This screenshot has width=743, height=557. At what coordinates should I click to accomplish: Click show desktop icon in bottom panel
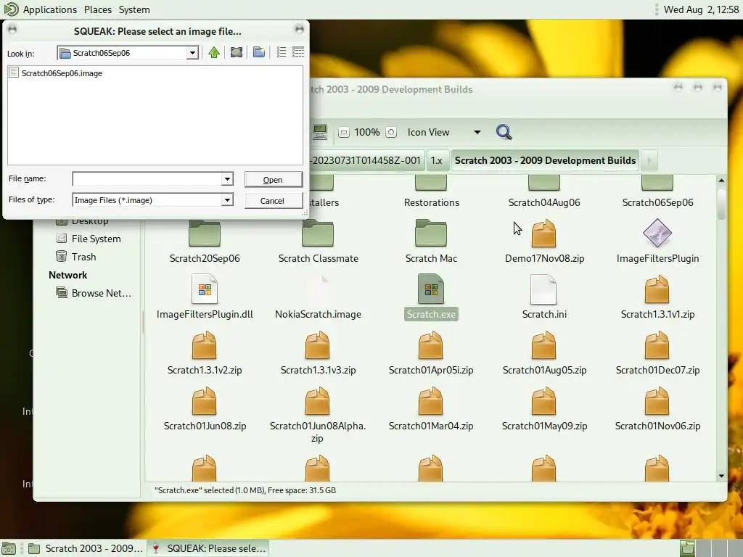9,549
